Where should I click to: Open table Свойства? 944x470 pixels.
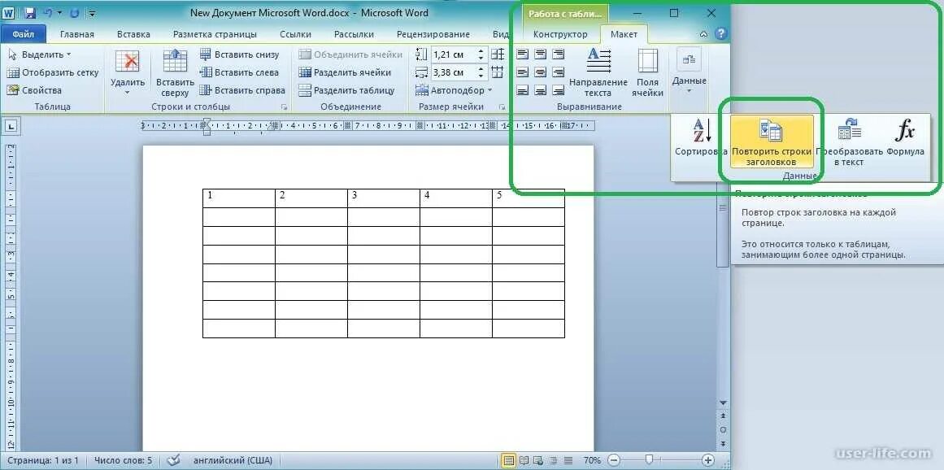click(x=34, y=90)
